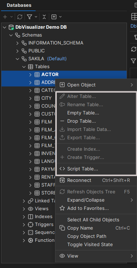
Task: Expand the Views node
Action: pyautogui.click(x=24, y=209)
